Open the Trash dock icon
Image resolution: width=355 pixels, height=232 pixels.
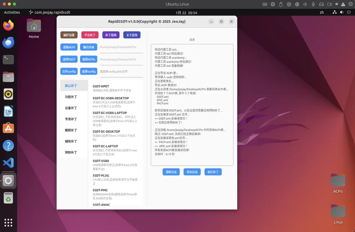pyautogui.click(x=8, y=198)
